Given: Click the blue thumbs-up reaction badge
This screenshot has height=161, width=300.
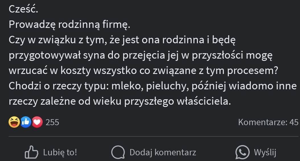Looking at the screenshot, I should (x=26, y=122).
